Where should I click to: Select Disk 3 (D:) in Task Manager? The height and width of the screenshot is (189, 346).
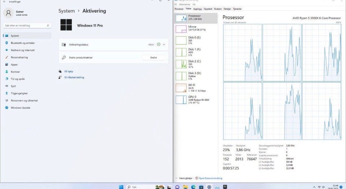(x=196, y=76)
